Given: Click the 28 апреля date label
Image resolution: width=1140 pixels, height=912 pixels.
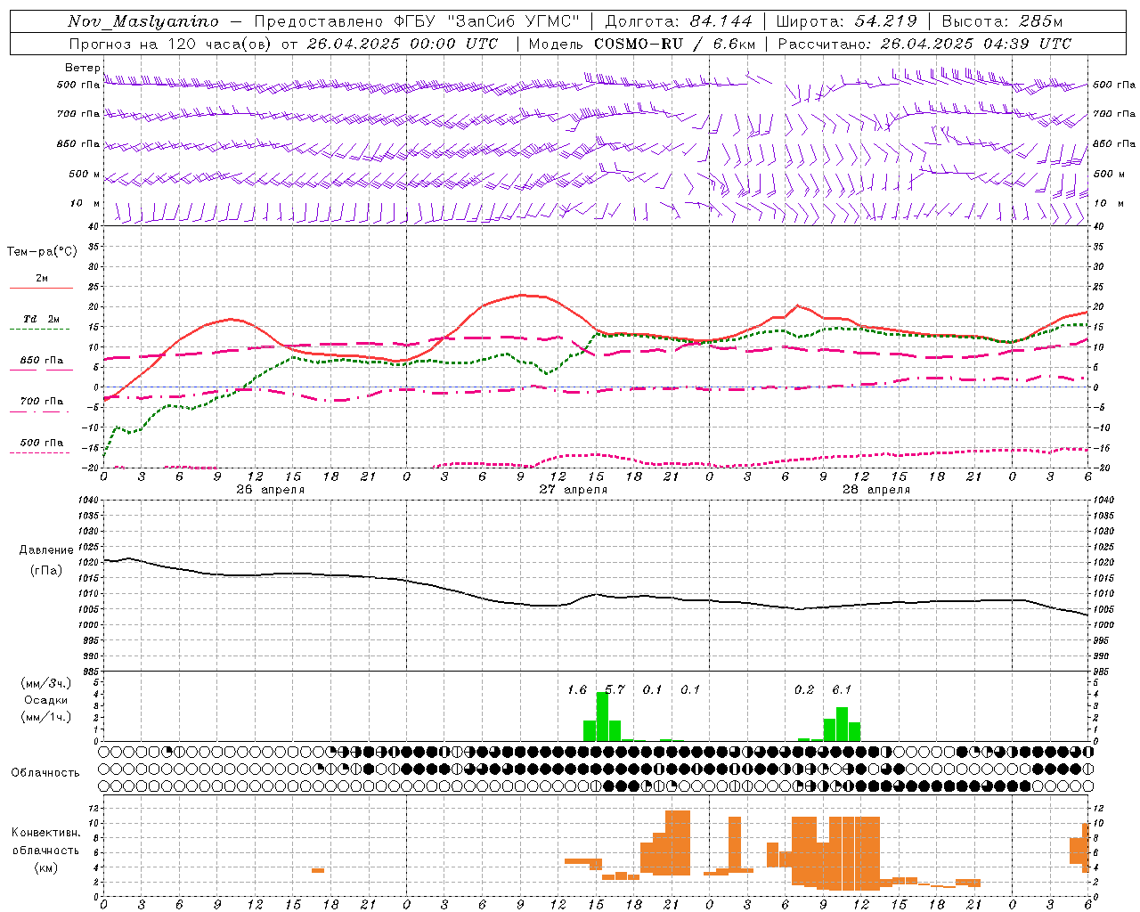Looking at the screenshot, I should click(876, 490).
